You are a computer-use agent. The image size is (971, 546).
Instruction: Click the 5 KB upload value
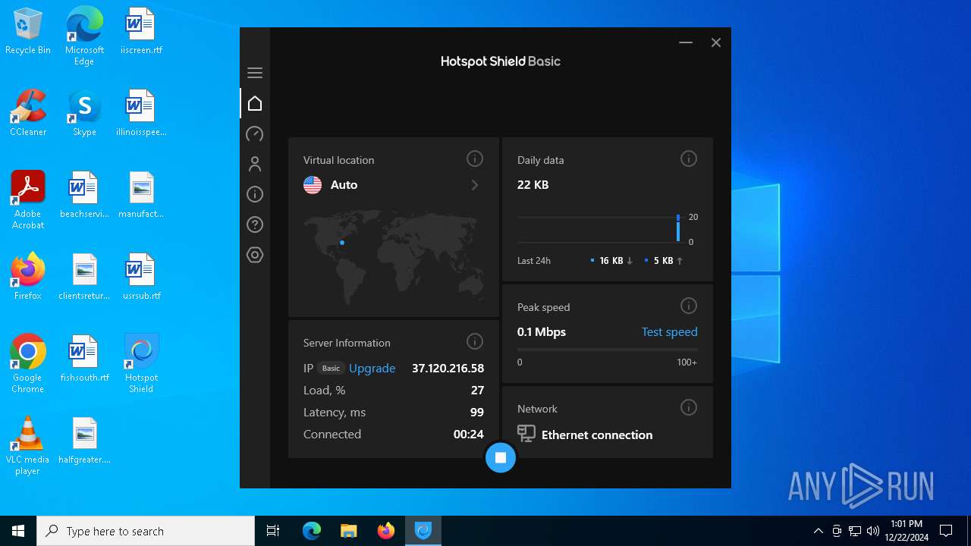coord(663,260)
